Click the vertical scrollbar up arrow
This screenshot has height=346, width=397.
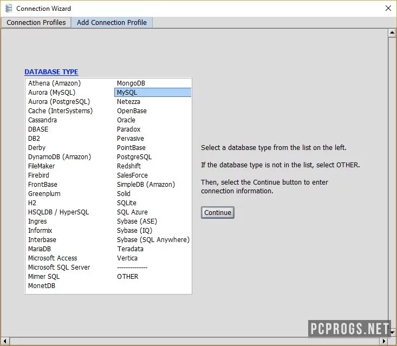pos(392,32)
